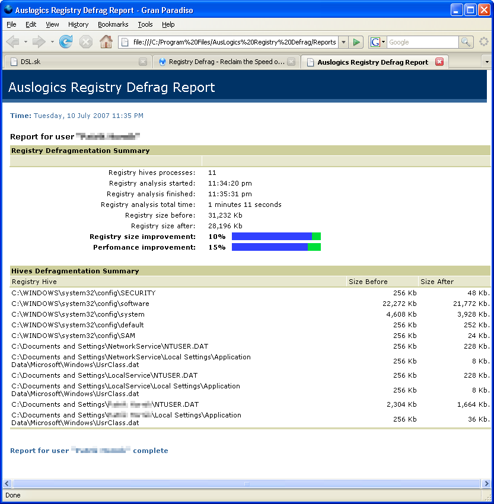Click the horizontal scrollbar thumb
This screenshot has width=494, height=504.
point(247,484)
